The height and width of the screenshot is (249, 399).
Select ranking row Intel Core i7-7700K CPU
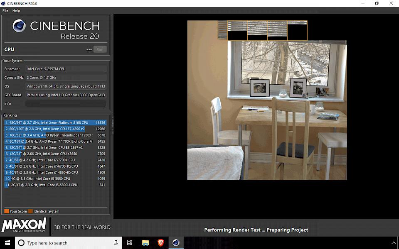coord(55,160)
